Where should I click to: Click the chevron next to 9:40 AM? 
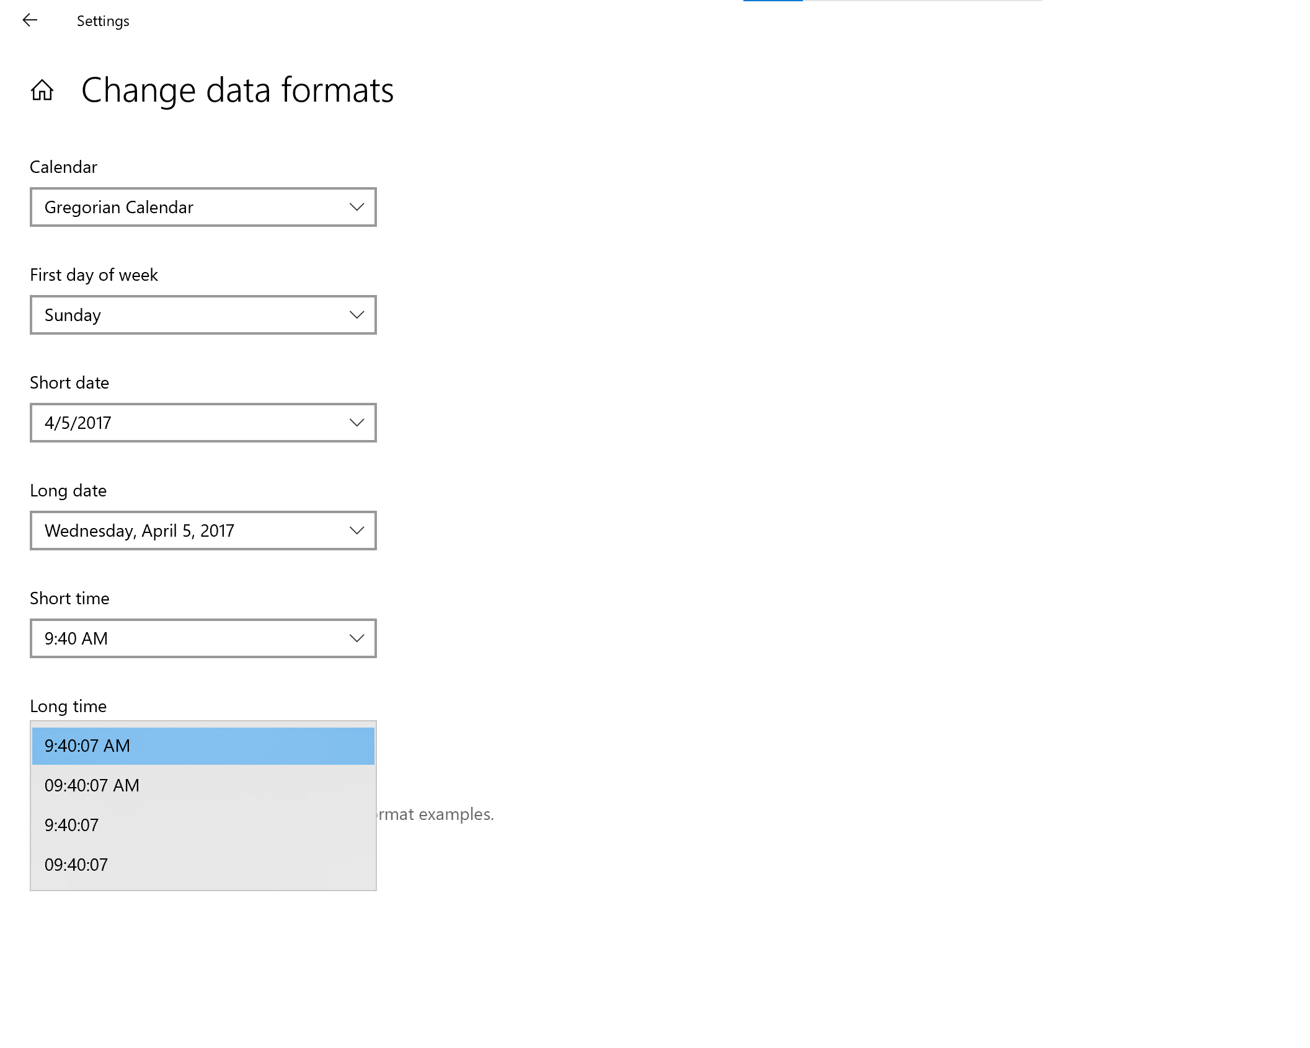(356, 638)
